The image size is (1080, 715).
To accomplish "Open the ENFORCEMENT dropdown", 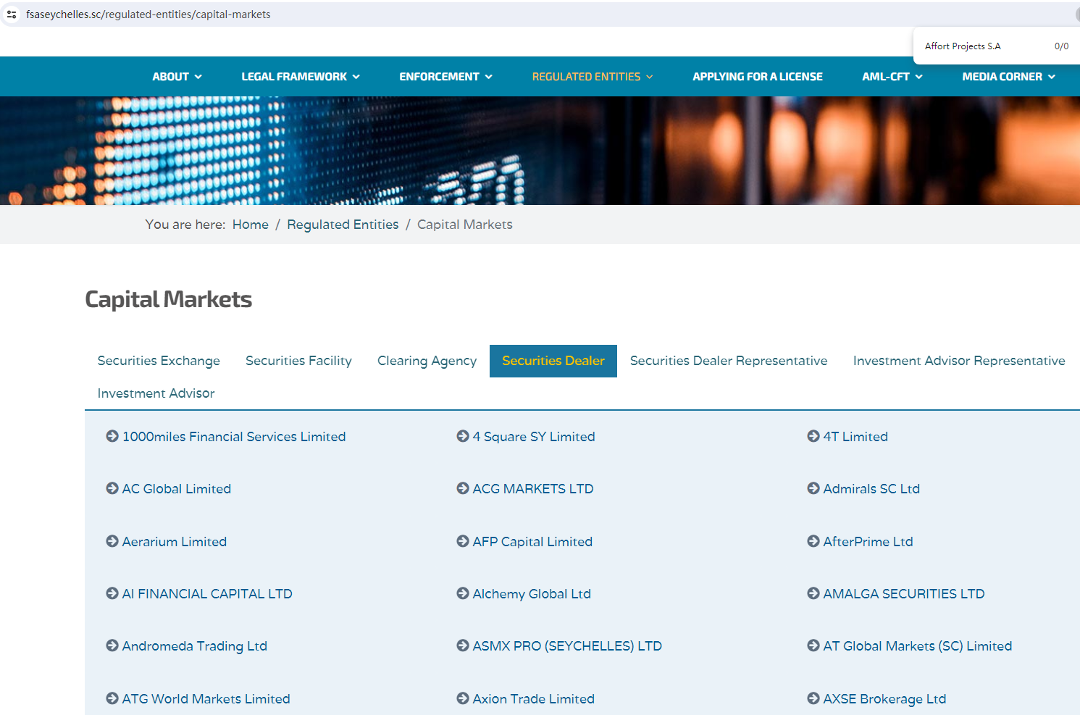I will (x=445, y=77).
